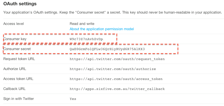Click the Sign in with Twitter Yes value
This screenshot has width=224, height=106.
coord(73,99)
